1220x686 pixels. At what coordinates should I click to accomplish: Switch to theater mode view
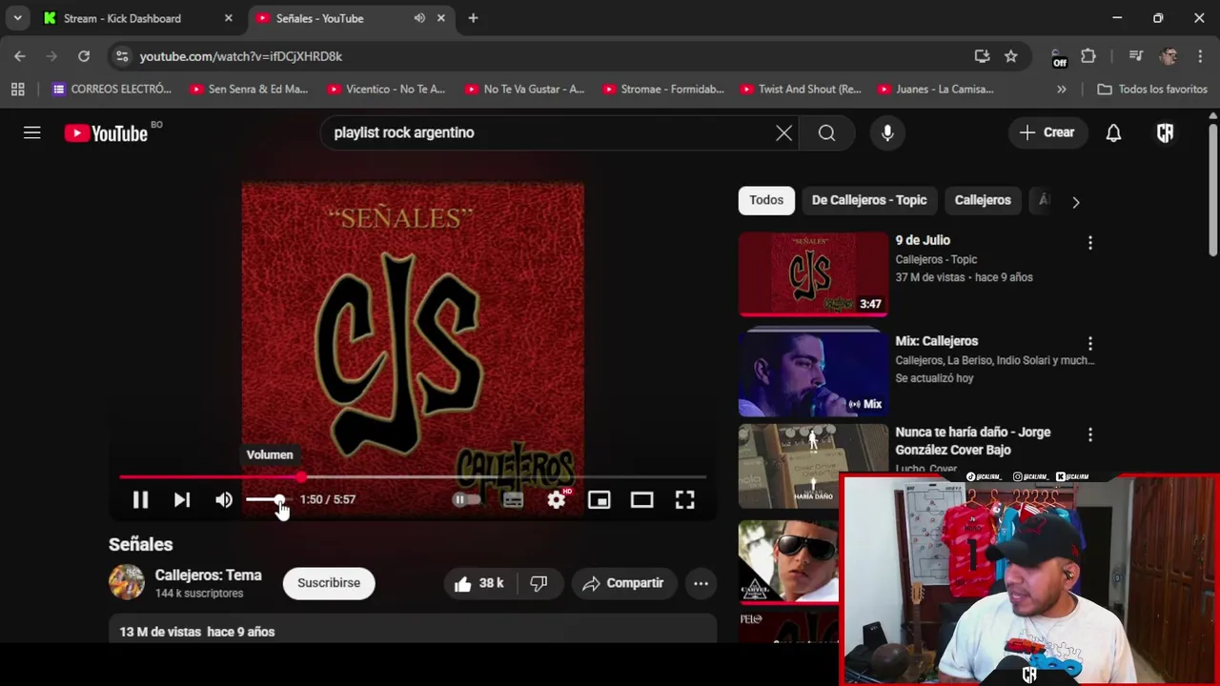pos(641,499)
